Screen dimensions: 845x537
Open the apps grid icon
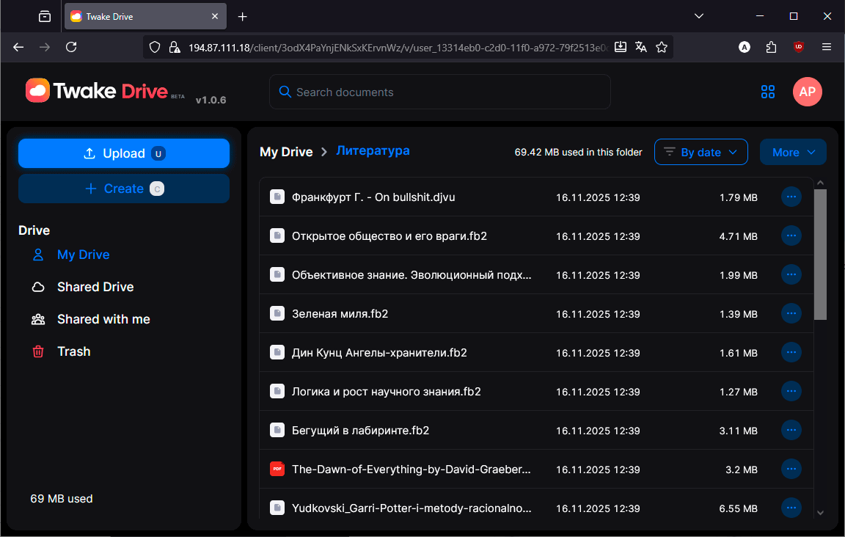(x=768, y=92)
